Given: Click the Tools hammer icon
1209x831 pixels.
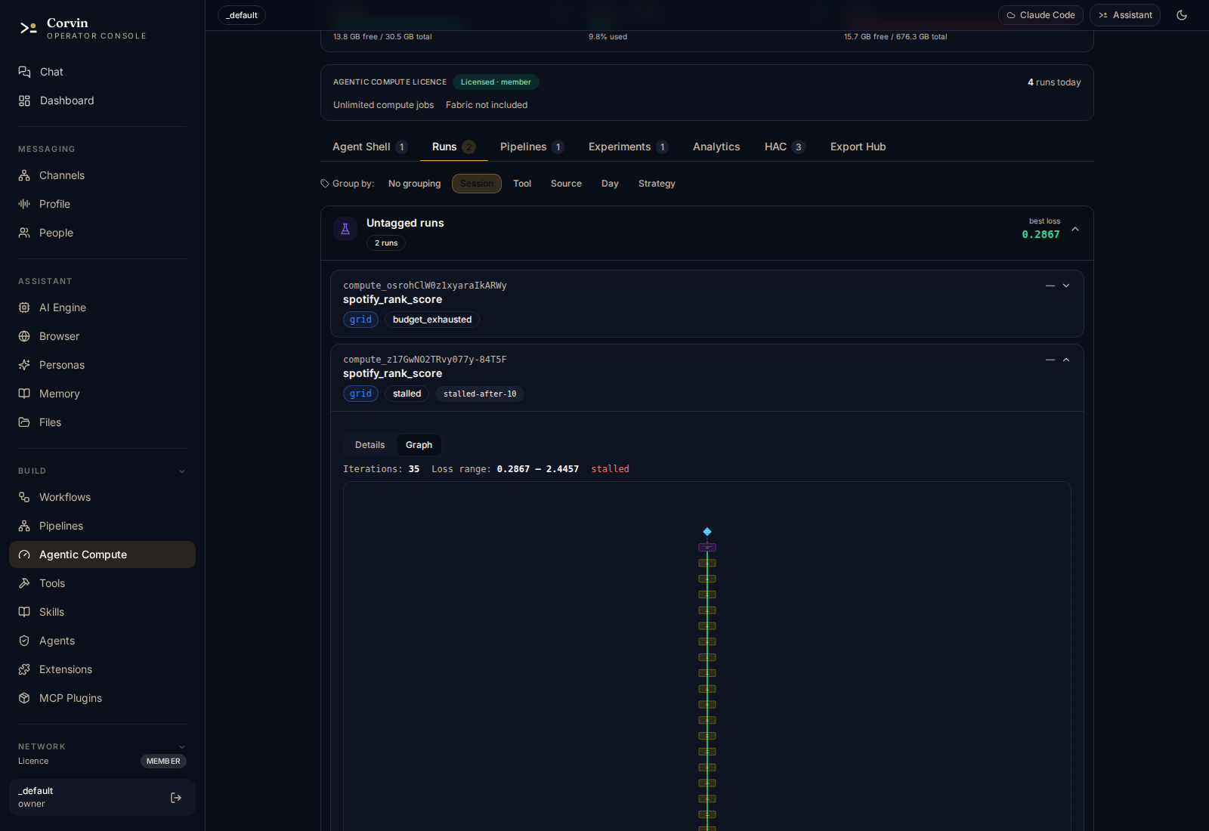Looking at the screenshot, I should click(24, 583).
